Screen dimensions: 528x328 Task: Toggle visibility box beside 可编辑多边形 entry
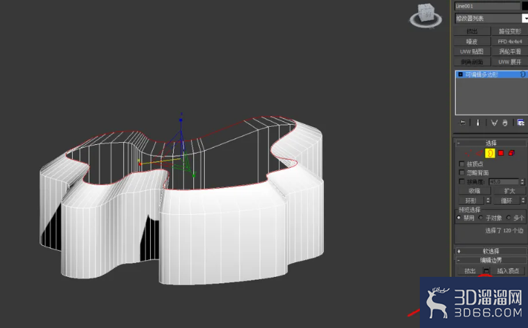pos(460,74)
